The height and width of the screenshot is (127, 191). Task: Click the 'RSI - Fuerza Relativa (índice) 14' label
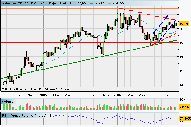pos(26,115)
